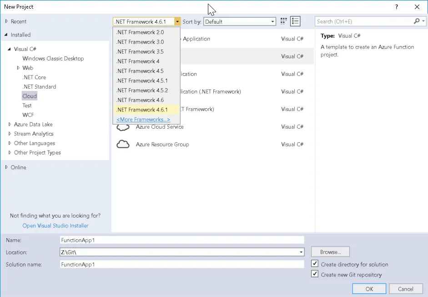Choose .NET Framework 4.5.2
428x297 pixels.
point(146,91)
